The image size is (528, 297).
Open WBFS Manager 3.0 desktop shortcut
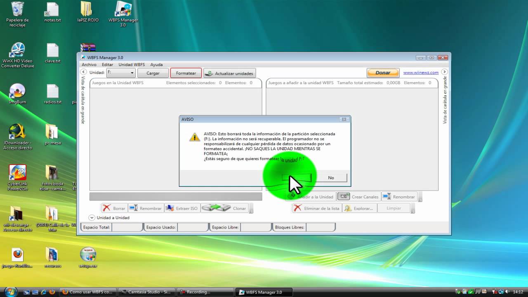coord(123,14)
